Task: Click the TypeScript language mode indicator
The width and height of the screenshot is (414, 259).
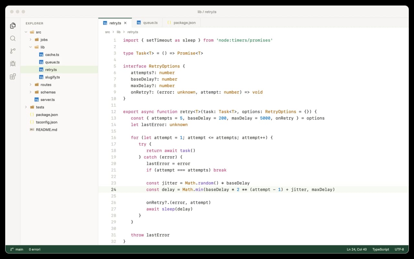Action: tap(381, 249)
